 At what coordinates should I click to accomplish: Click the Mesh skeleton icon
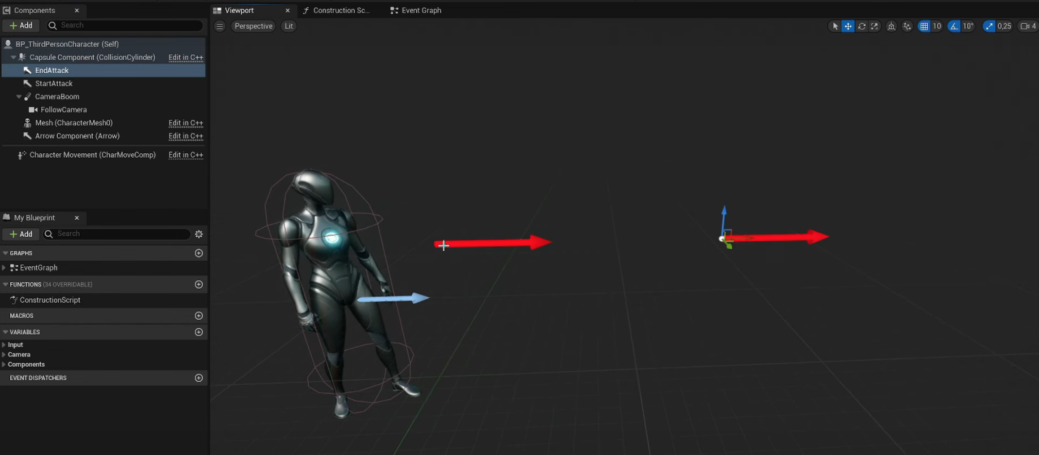[28, 123]
